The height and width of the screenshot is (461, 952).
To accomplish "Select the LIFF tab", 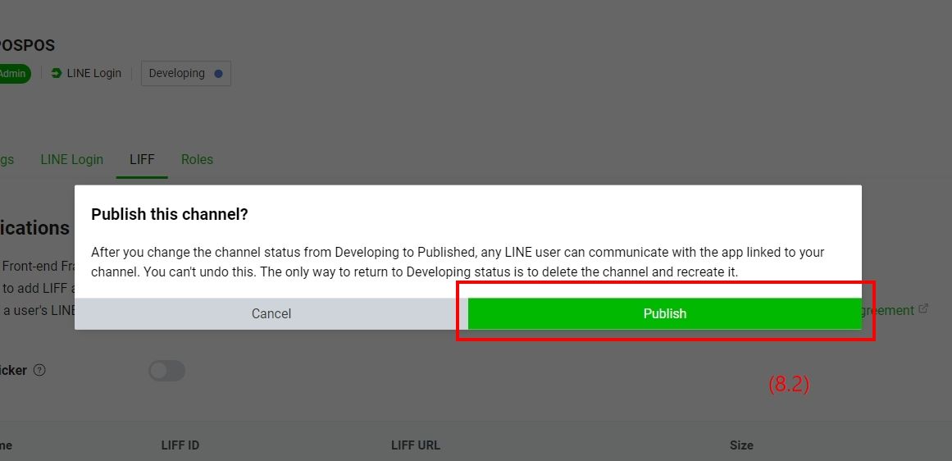I will click(x=142, y=159).
